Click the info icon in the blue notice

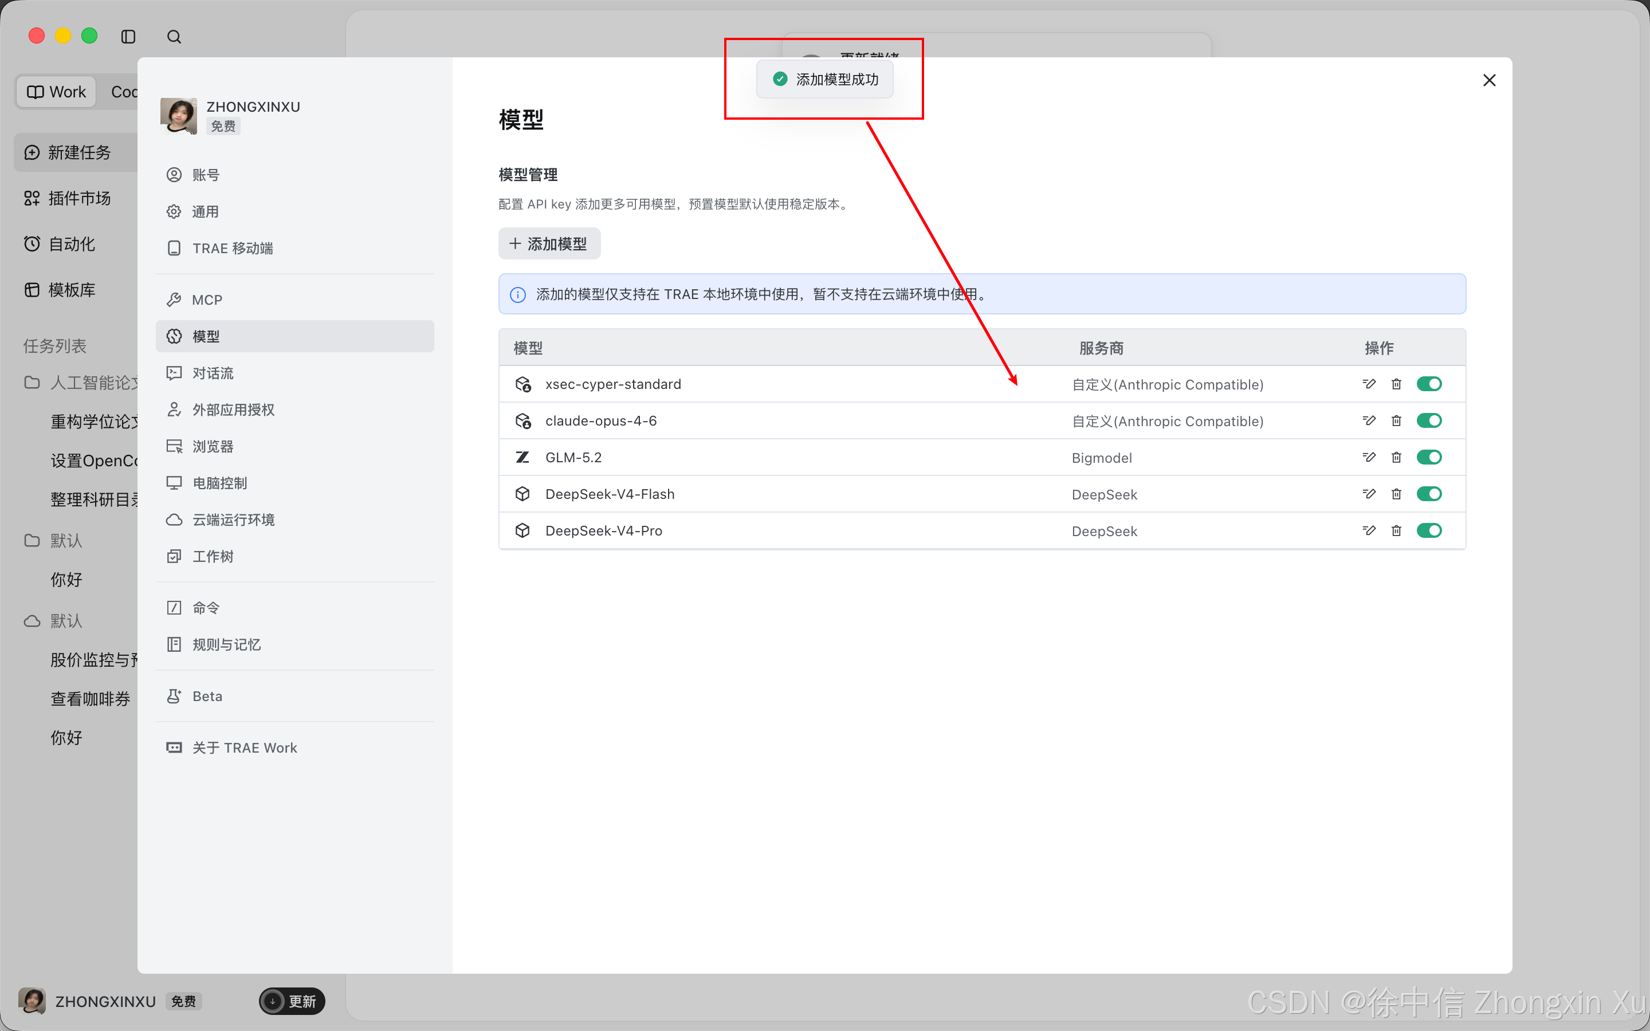pos(517,294)
